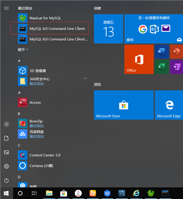Click the D letter group header

click(x=19, y=177)
